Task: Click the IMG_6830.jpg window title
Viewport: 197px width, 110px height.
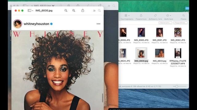Action: 44,11
